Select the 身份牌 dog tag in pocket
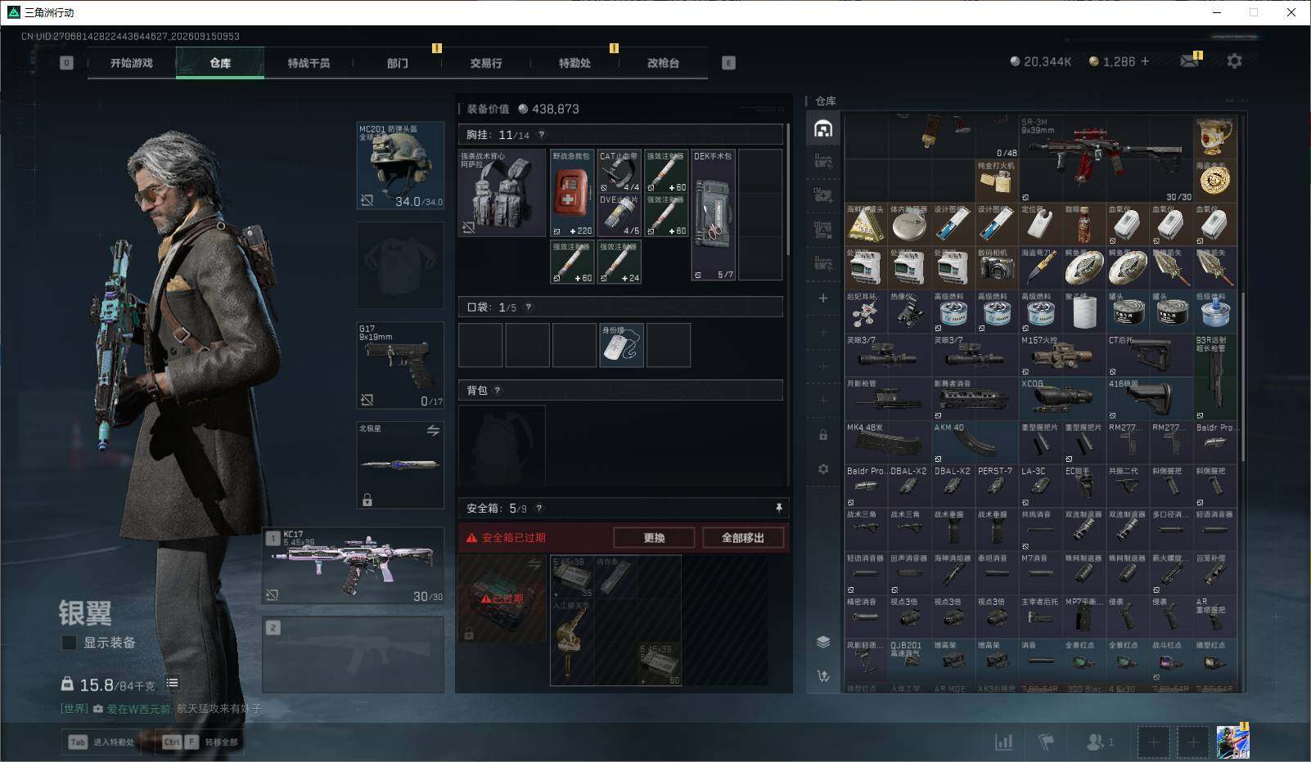1311x762 pixels. tap(621, 345)
